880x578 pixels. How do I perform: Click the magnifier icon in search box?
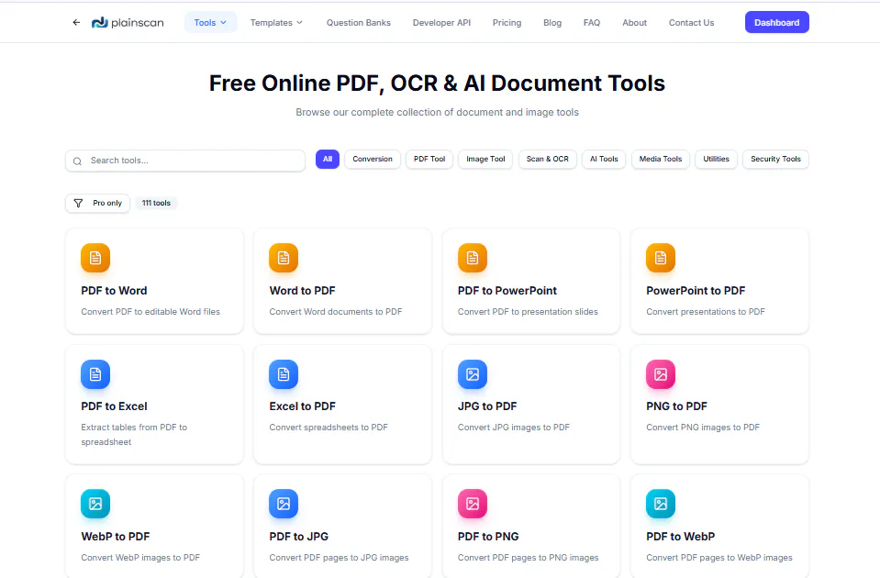click(77, 161)
